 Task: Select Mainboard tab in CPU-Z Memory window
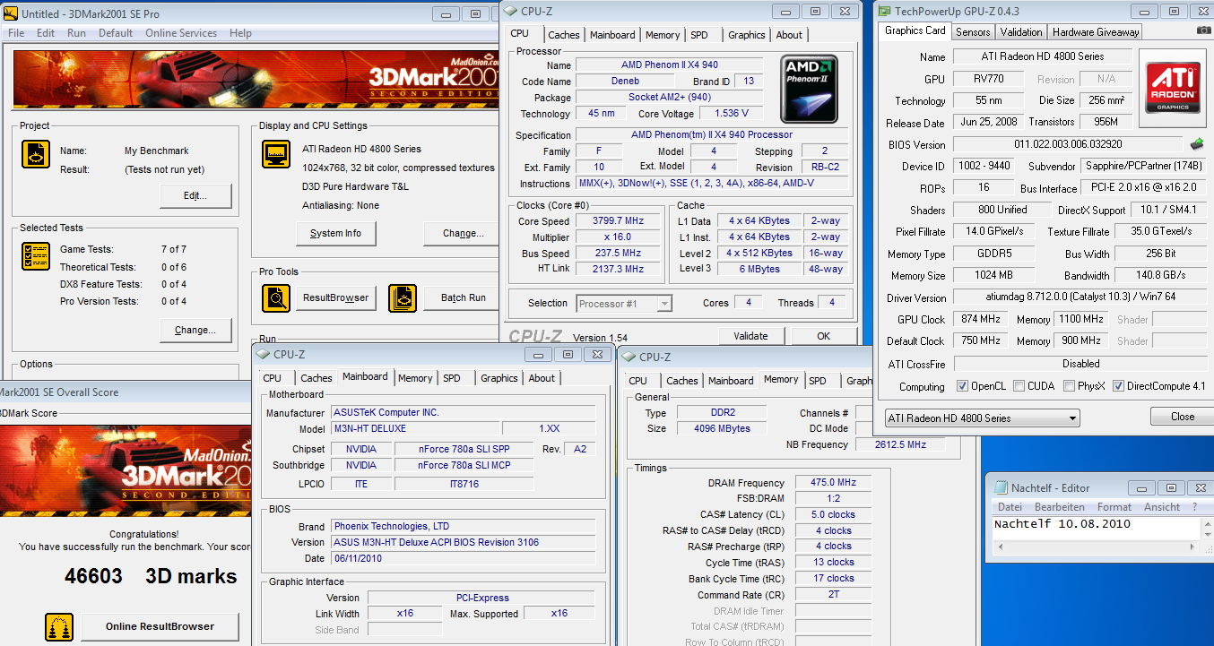pyautogui.click(x=731, y=381)
